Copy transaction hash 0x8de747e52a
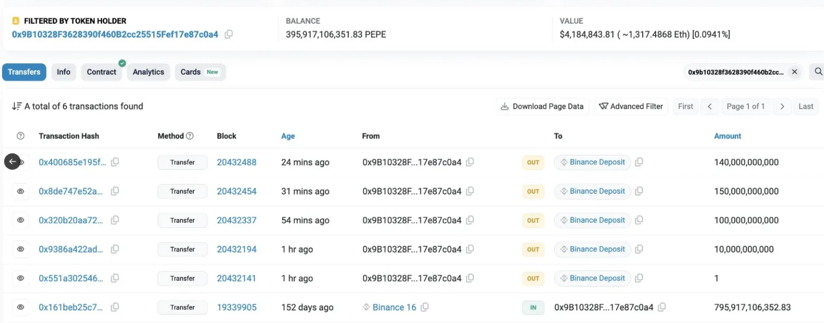This screenshot has height=323, width=824. 115,191
